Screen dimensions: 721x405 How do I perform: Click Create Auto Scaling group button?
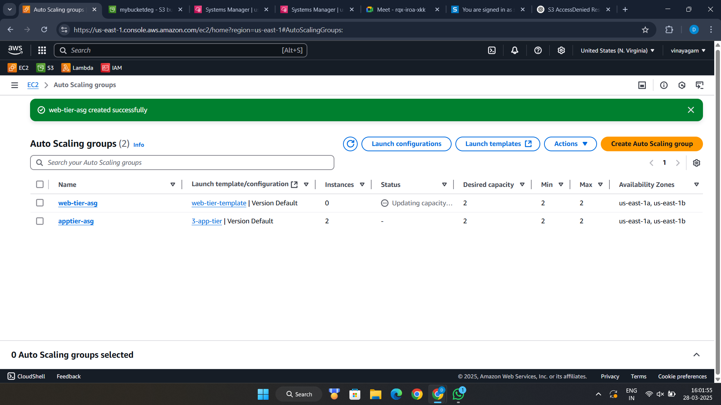[x=651, y=144]
